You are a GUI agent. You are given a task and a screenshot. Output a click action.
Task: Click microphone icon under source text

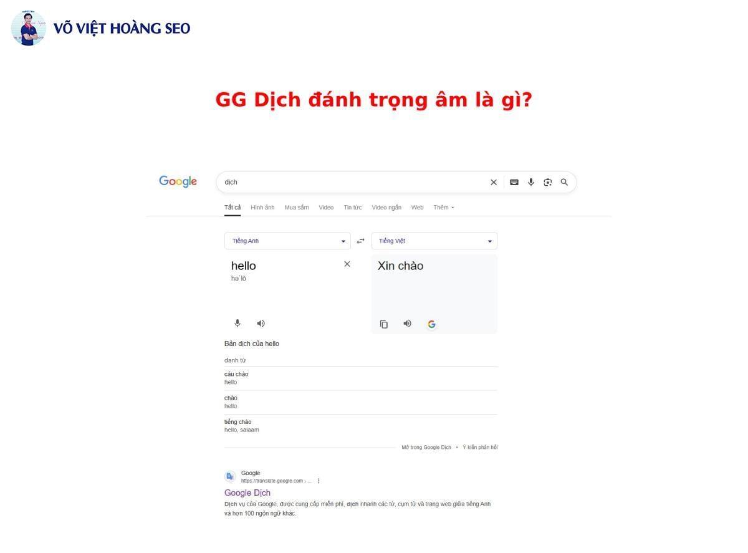coord(237,323)
